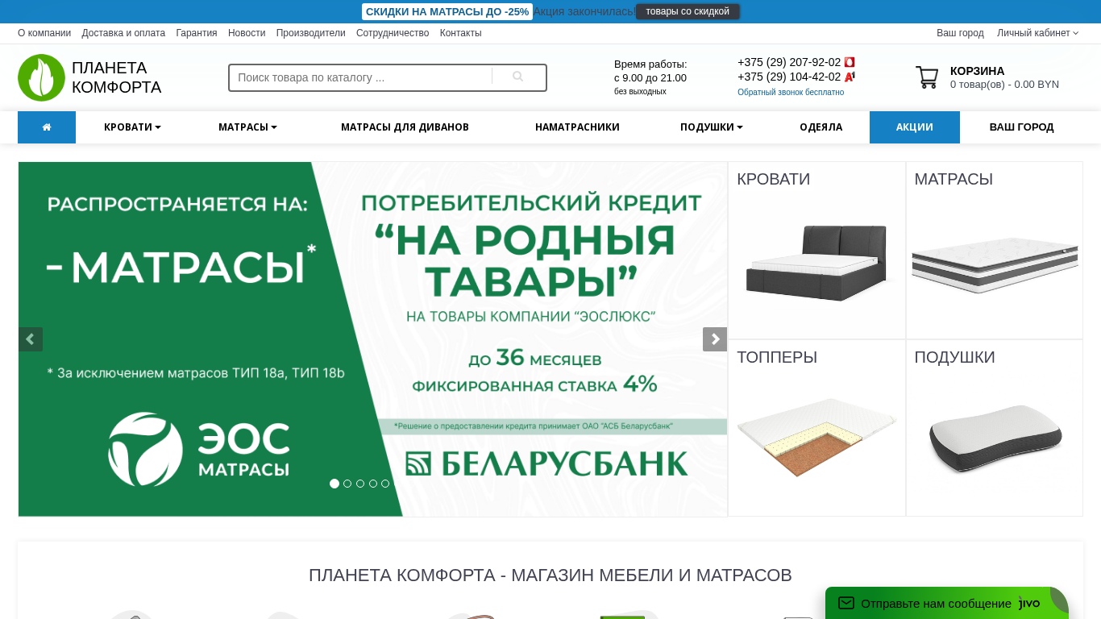Open the Отправьте нам сообщение chat widget
1101x619 pixels.
pos(947,603)
